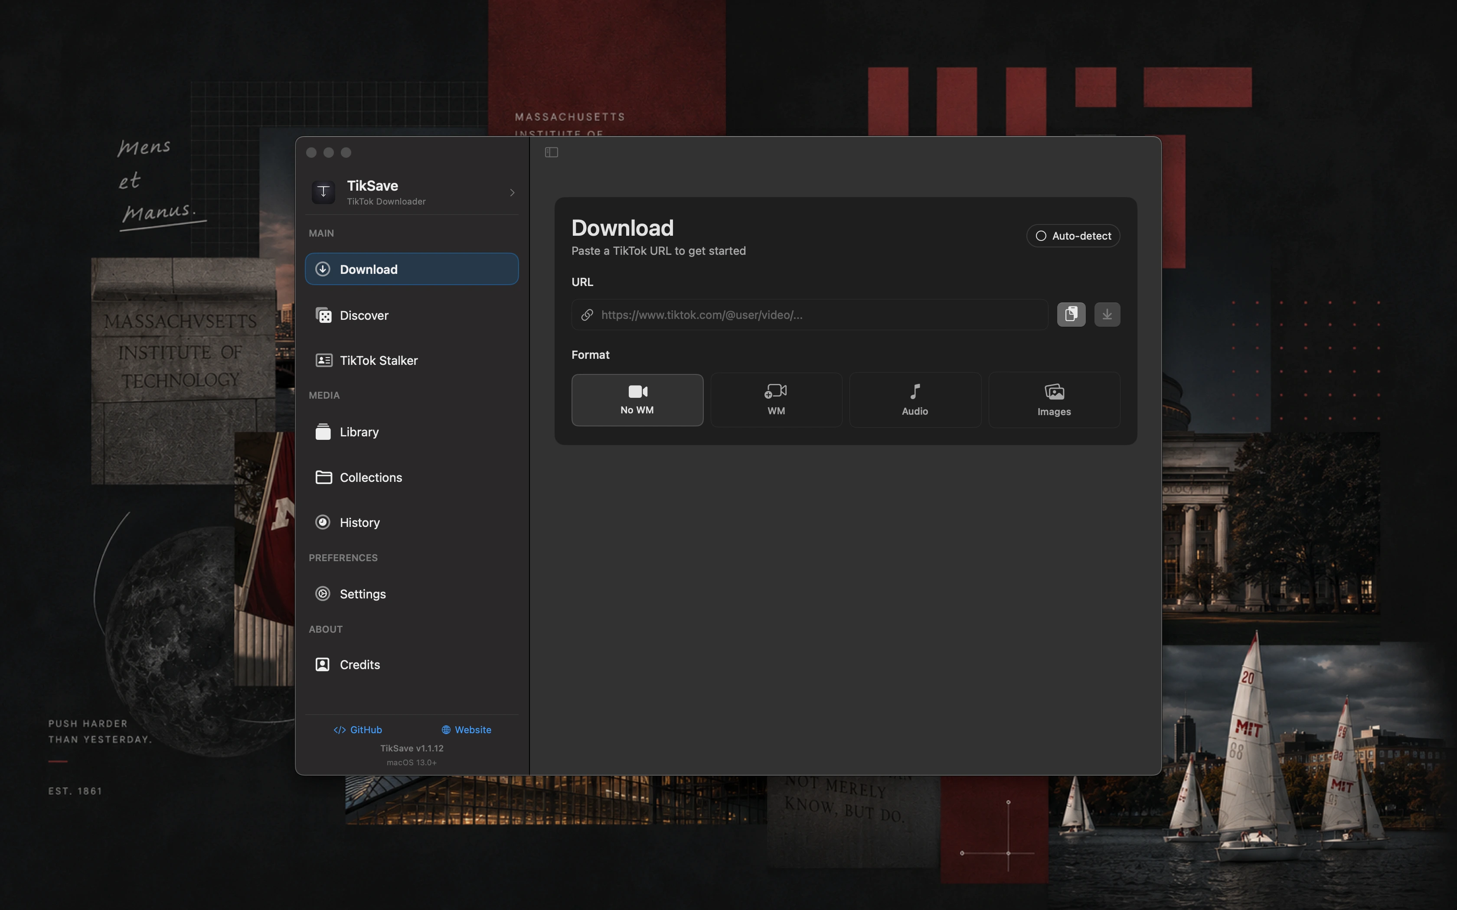
Task: Select the Images format option
Action: coord(1054,400)
